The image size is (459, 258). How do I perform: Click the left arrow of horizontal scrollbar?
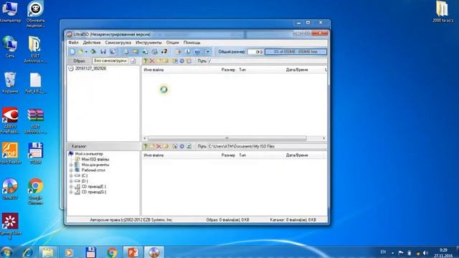click(145, 138)
